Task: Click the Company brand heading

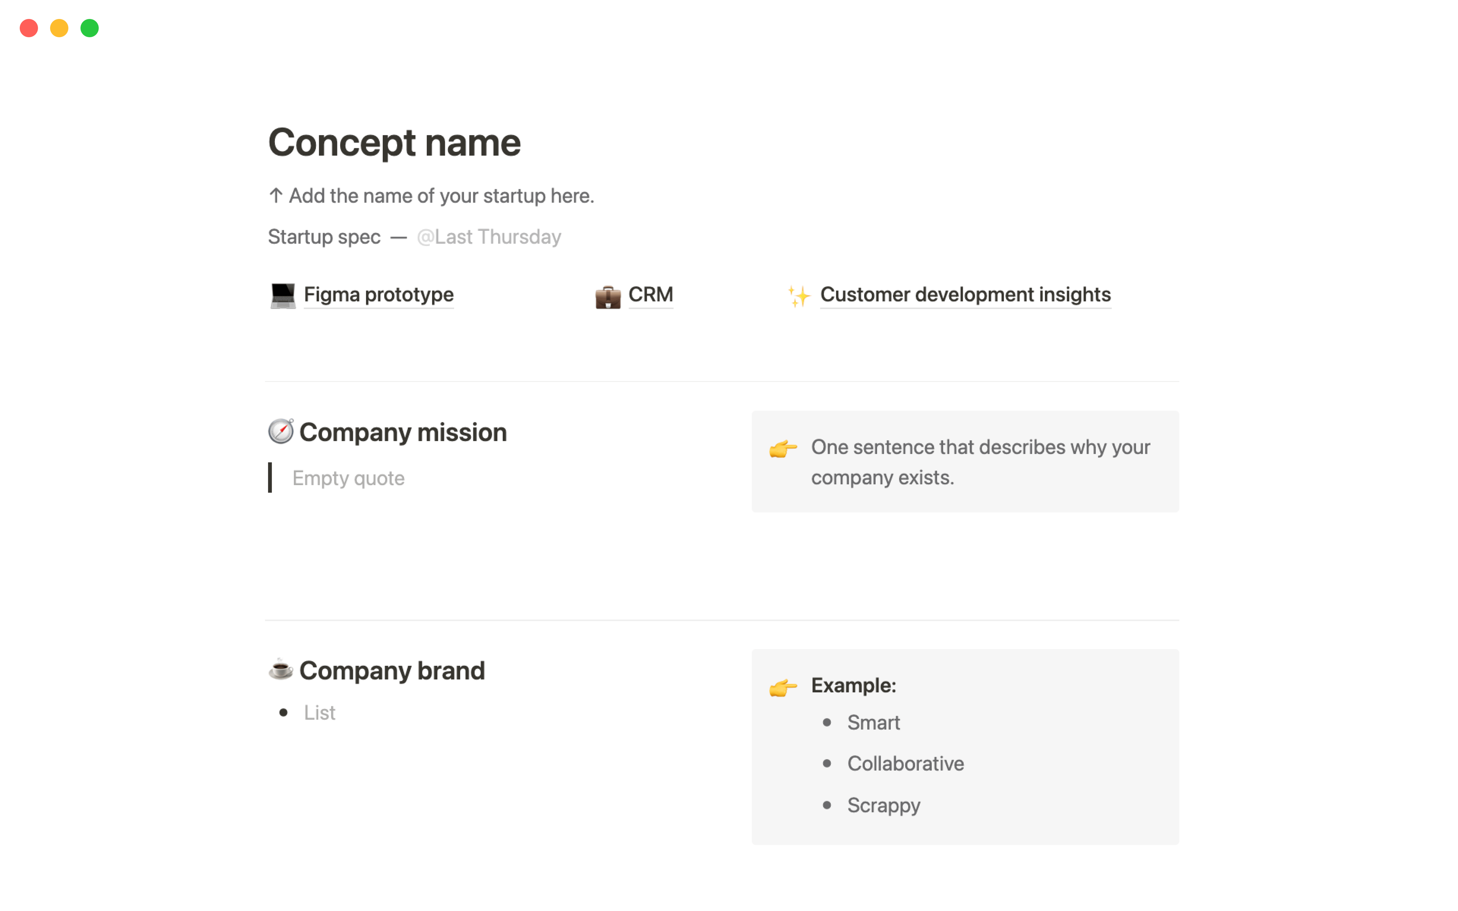Action: [391, 671]
